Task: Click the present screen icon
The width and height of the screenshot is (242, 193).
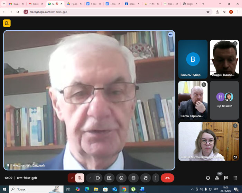Action: [109, 178]
